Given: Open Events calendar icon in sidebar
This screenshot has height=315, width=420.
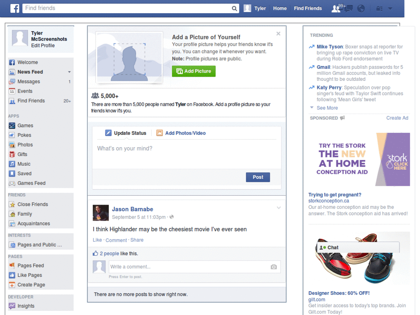Looking at the screenshot, I should 12,91.
